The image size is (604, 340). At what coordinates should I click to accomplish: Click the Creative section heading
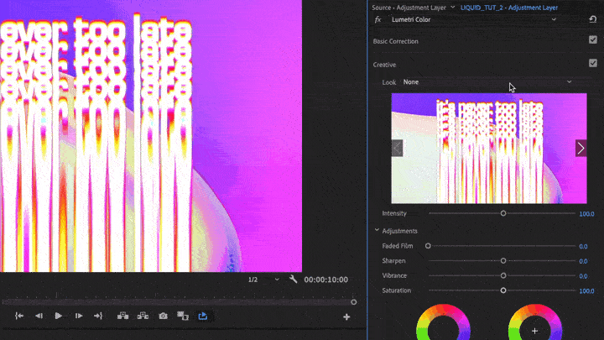coord(384,65)
